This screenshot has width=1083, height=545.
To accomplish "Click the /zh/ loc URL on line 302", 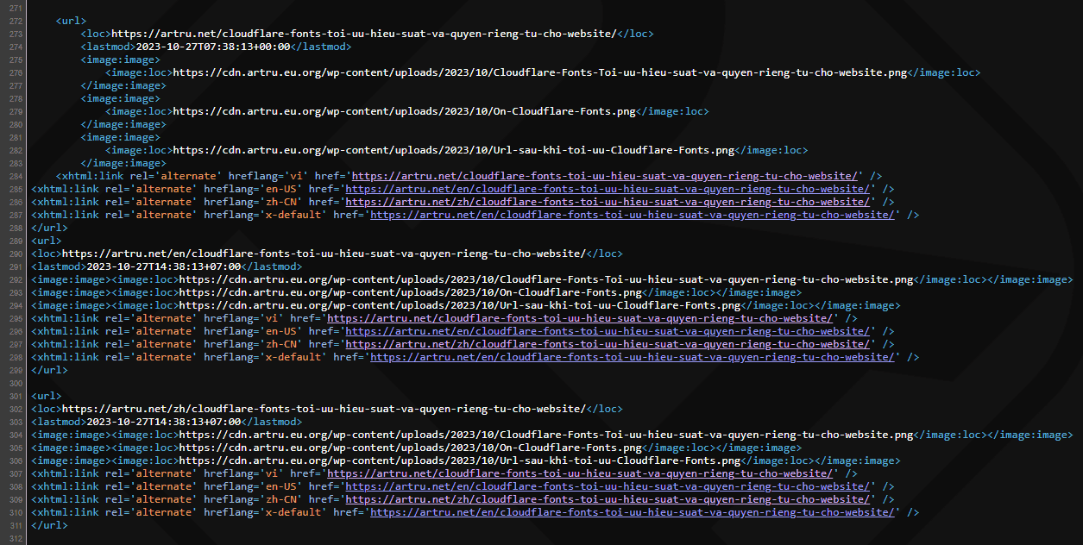I will tap(324, 409).
